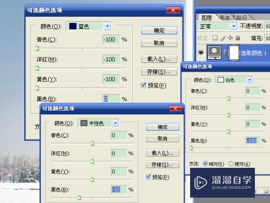
Task: Click 载入(L)... in the 中性色 dialog
Action: point(163,153)
